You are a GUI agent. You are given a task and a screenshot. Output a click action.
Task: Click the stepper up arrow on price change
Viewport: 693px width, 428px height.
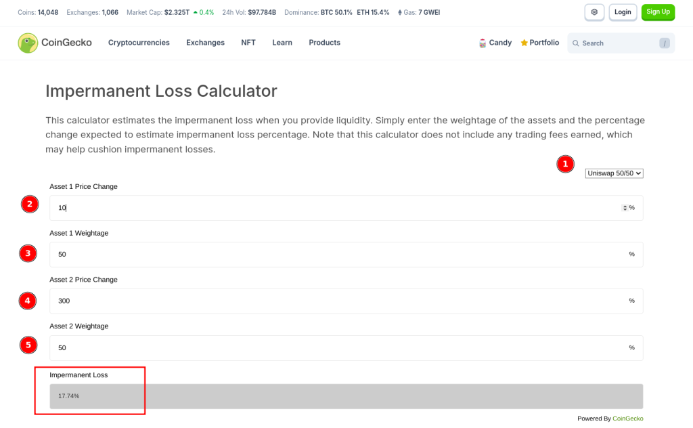(x=625, y=206)
